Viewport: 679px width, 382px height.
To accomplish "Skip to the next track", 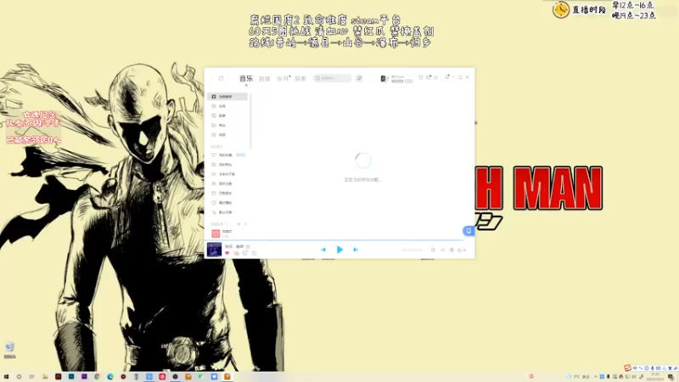I will [x=356, y=250].
